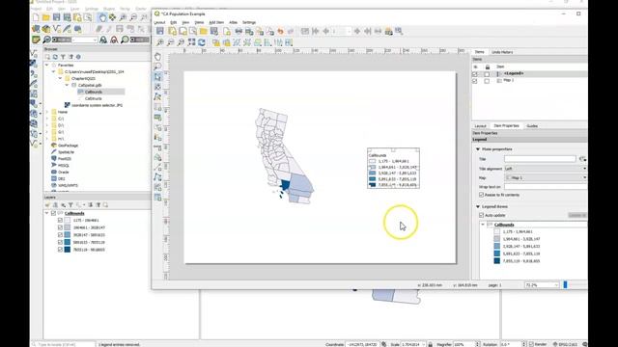Click the Resize Items toolbar icon
The height and width of the screenshot is (347, 618).
pyautogui.click(x=289, y=42)
